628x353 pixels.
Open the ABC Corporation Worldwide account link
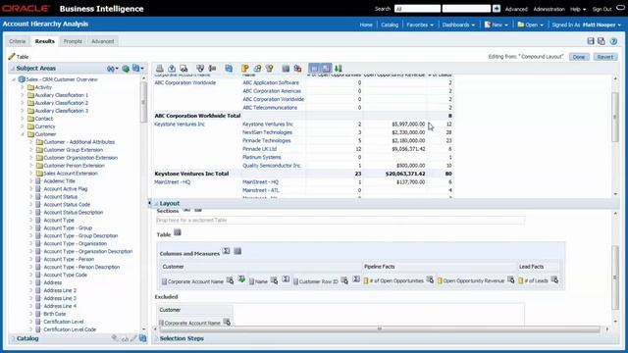click(x=185, y=82)
